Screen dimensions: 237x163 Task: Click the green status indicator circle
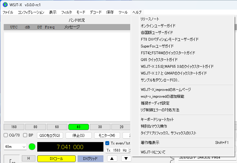coord(32,147)
